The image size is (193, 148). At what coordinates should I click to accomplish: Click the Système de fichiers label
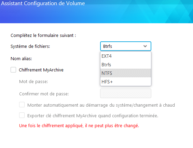30,46
